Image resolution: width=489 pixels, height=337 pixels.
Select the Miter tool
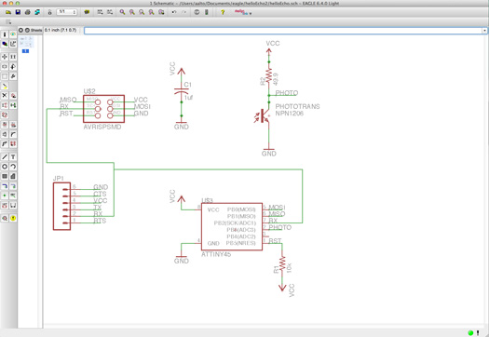[13, 134]
